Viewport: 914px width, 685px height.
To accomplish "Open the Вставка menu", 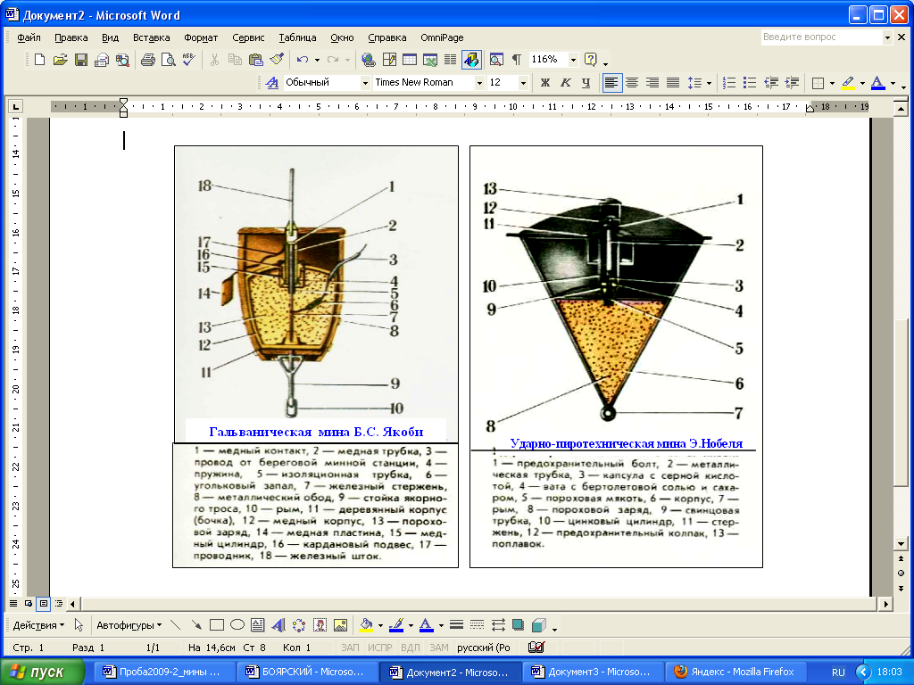I will coord(151,37).
